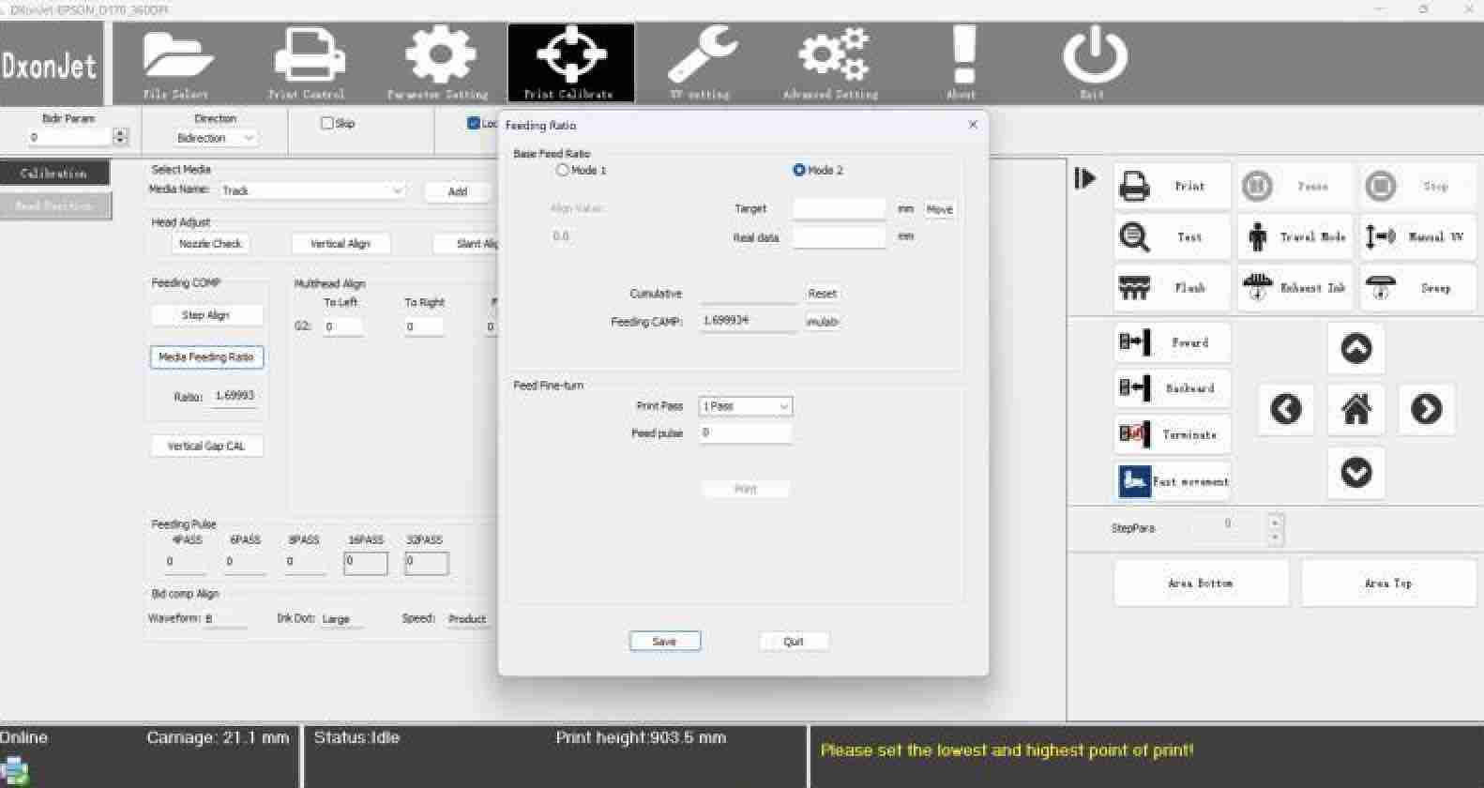Click Move next to Target field
The width and height of the screenshot is (1484, 788).
click(939, 209)
